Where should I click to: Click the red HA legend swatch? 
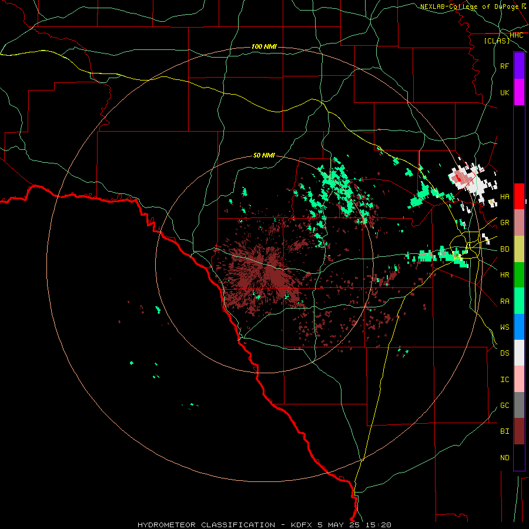click(519, 196)
